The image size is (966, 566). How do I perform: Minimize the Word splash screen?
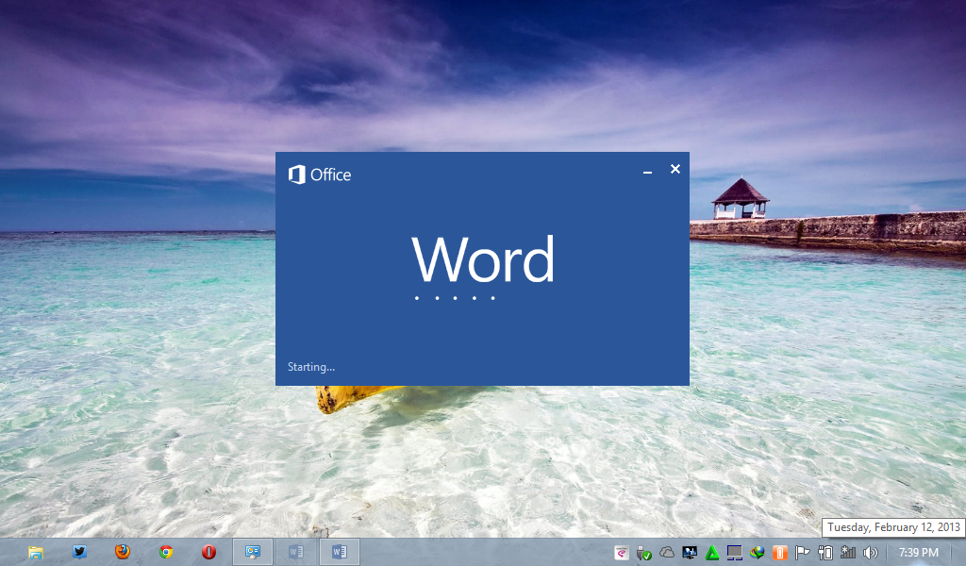[x=647, y=171]
